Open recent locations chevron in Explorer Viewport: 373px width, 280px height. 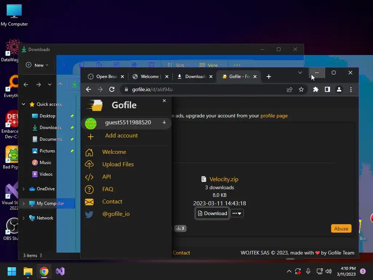tap(50, 85)
